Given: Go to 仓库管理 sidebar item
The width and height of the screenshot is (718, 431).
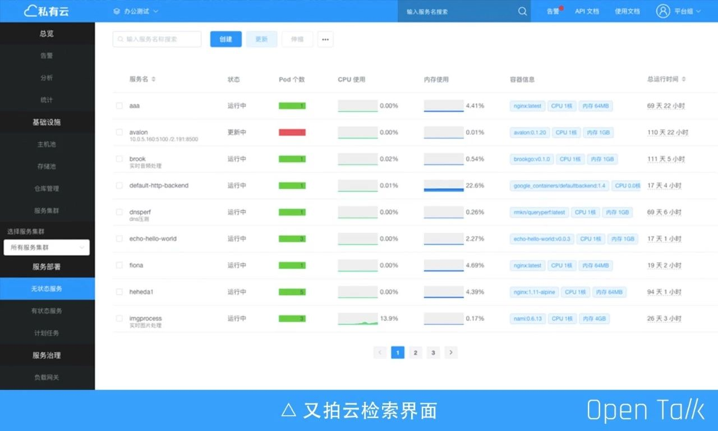Looking at the screenshot, I should pyautogui.click(x=47, y=189).
